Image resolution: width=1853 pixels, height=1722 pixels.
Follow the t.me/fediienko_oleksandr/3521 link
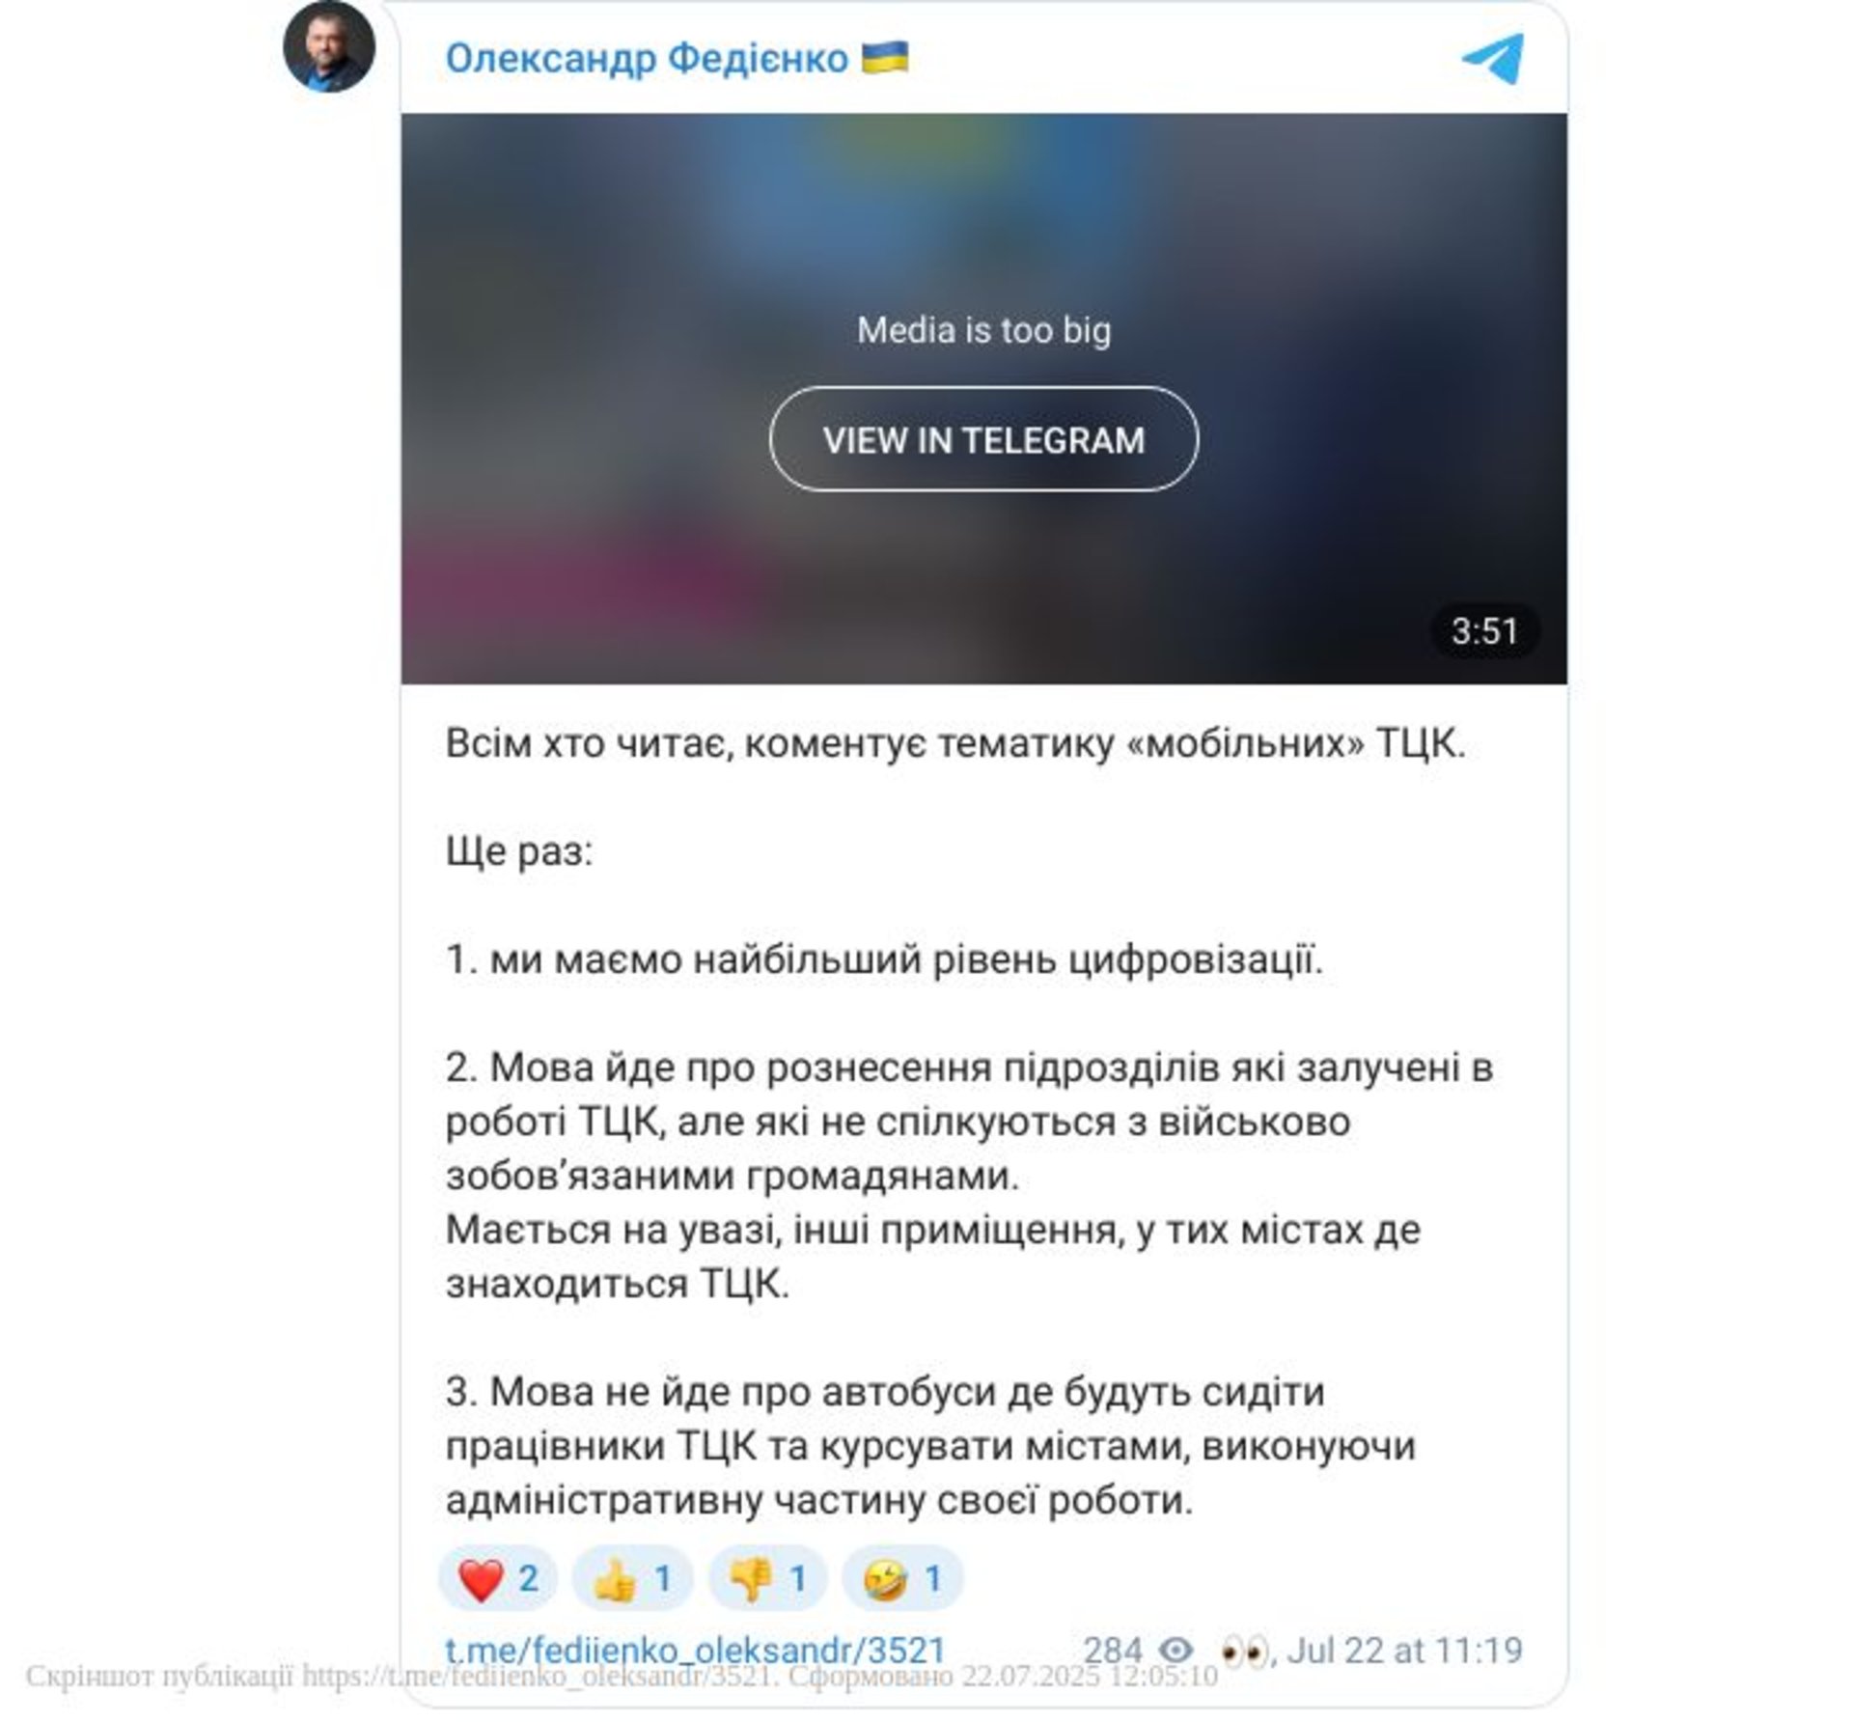(x=695, y=1650)
